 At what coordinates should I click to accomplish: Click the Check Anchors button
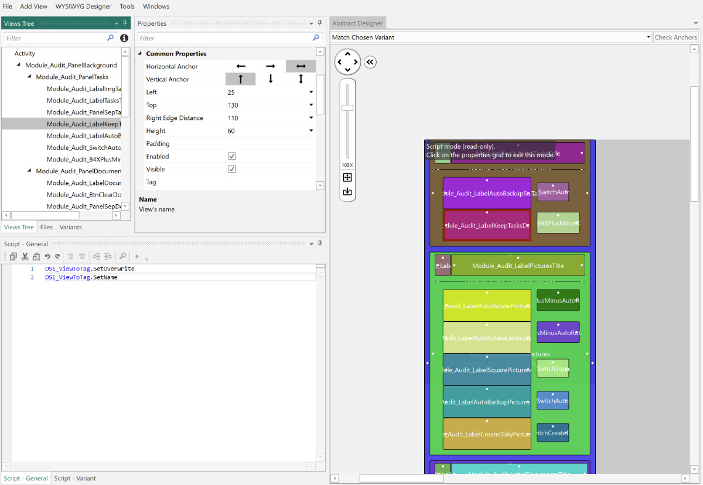tap(676, 37)
